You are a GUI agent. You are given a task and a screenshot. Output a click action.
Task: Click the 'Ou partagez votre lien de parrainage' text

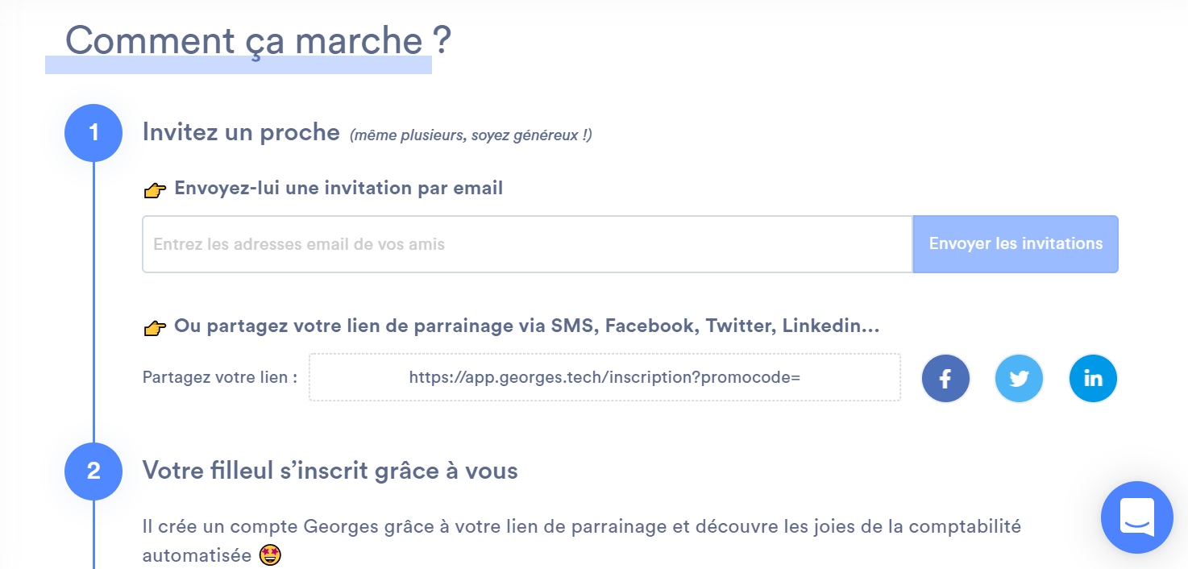coord(526,326)
